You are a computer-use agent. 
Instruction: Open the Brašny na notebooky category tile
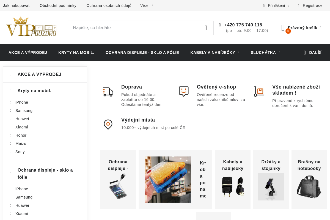click(309, 179)
